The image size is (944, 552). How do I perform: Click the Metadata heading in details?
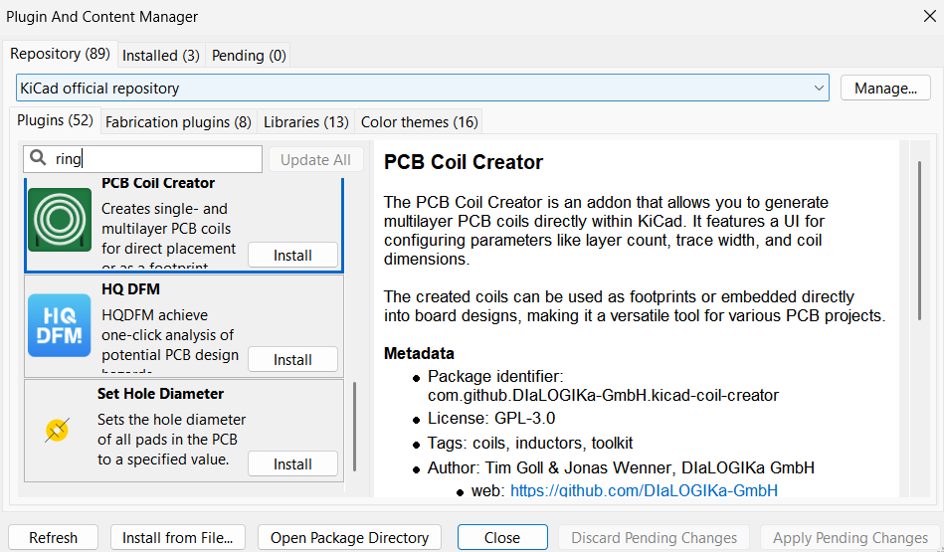(x=419, y=353)
